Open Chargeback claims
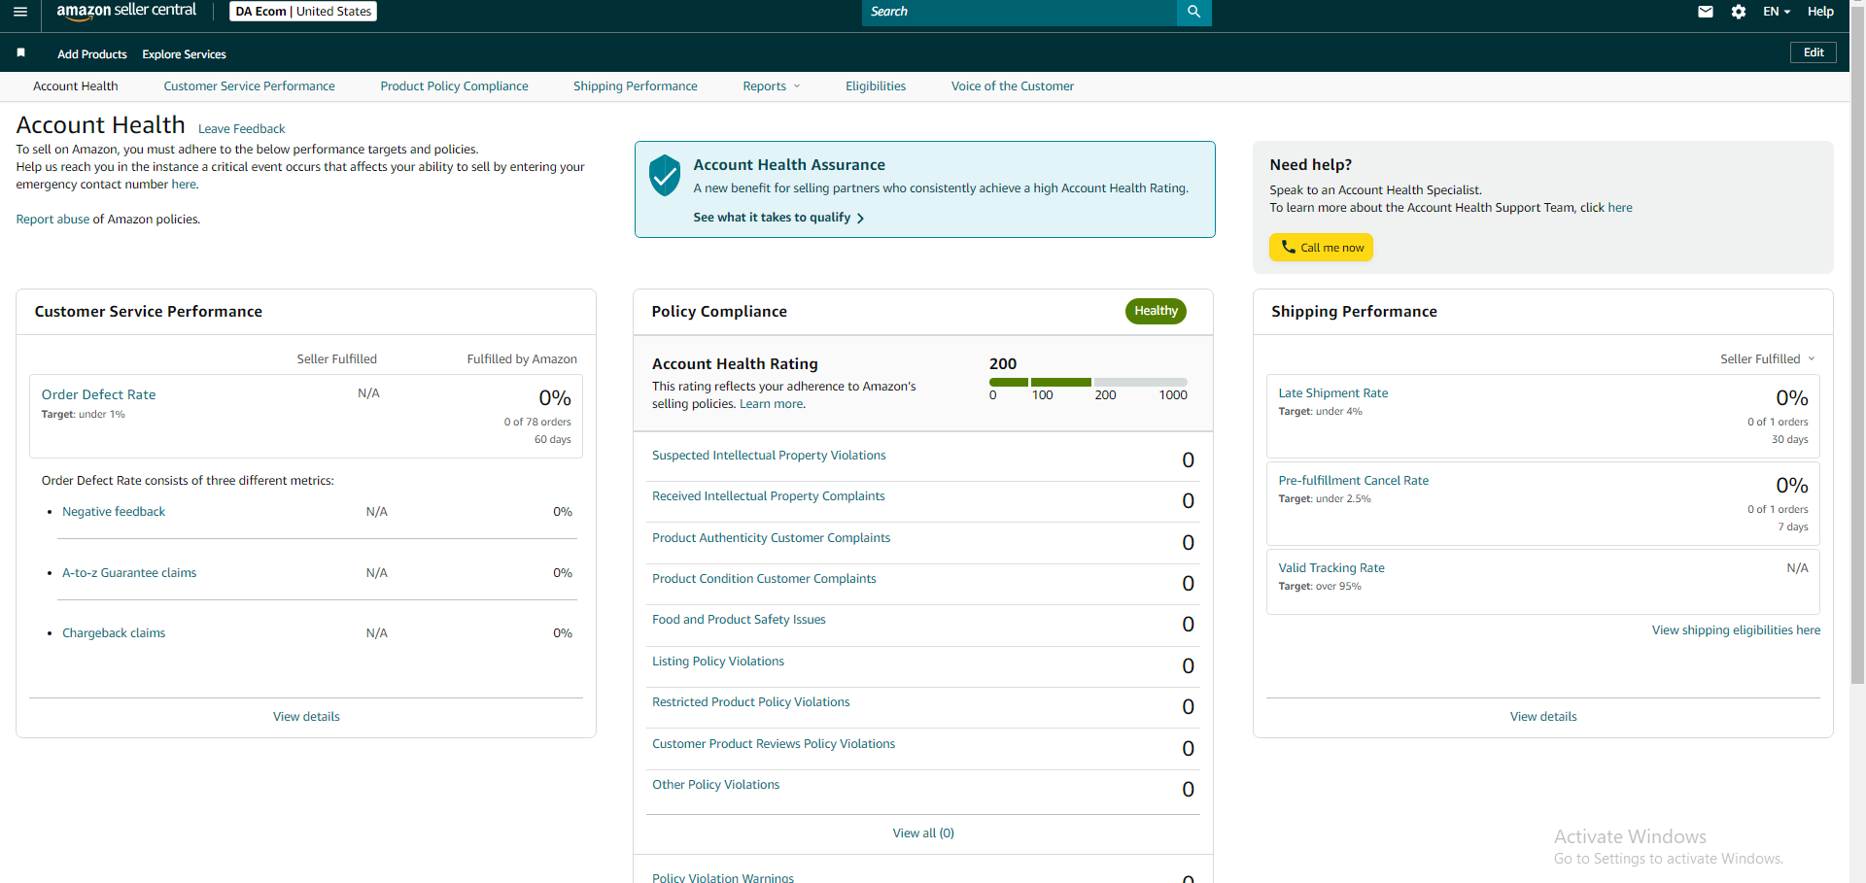The image size is (1866, 883). [x=114, y=633]
